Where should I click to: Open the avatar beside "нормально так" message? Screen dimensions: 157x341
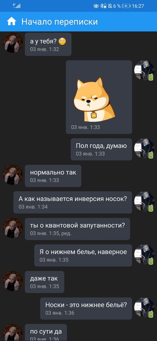click(x=12, y=175)
